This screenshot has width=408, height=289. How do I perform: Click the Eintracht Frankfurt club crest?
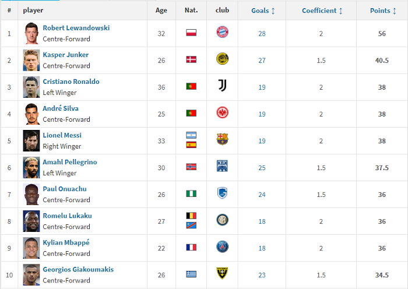222,113
